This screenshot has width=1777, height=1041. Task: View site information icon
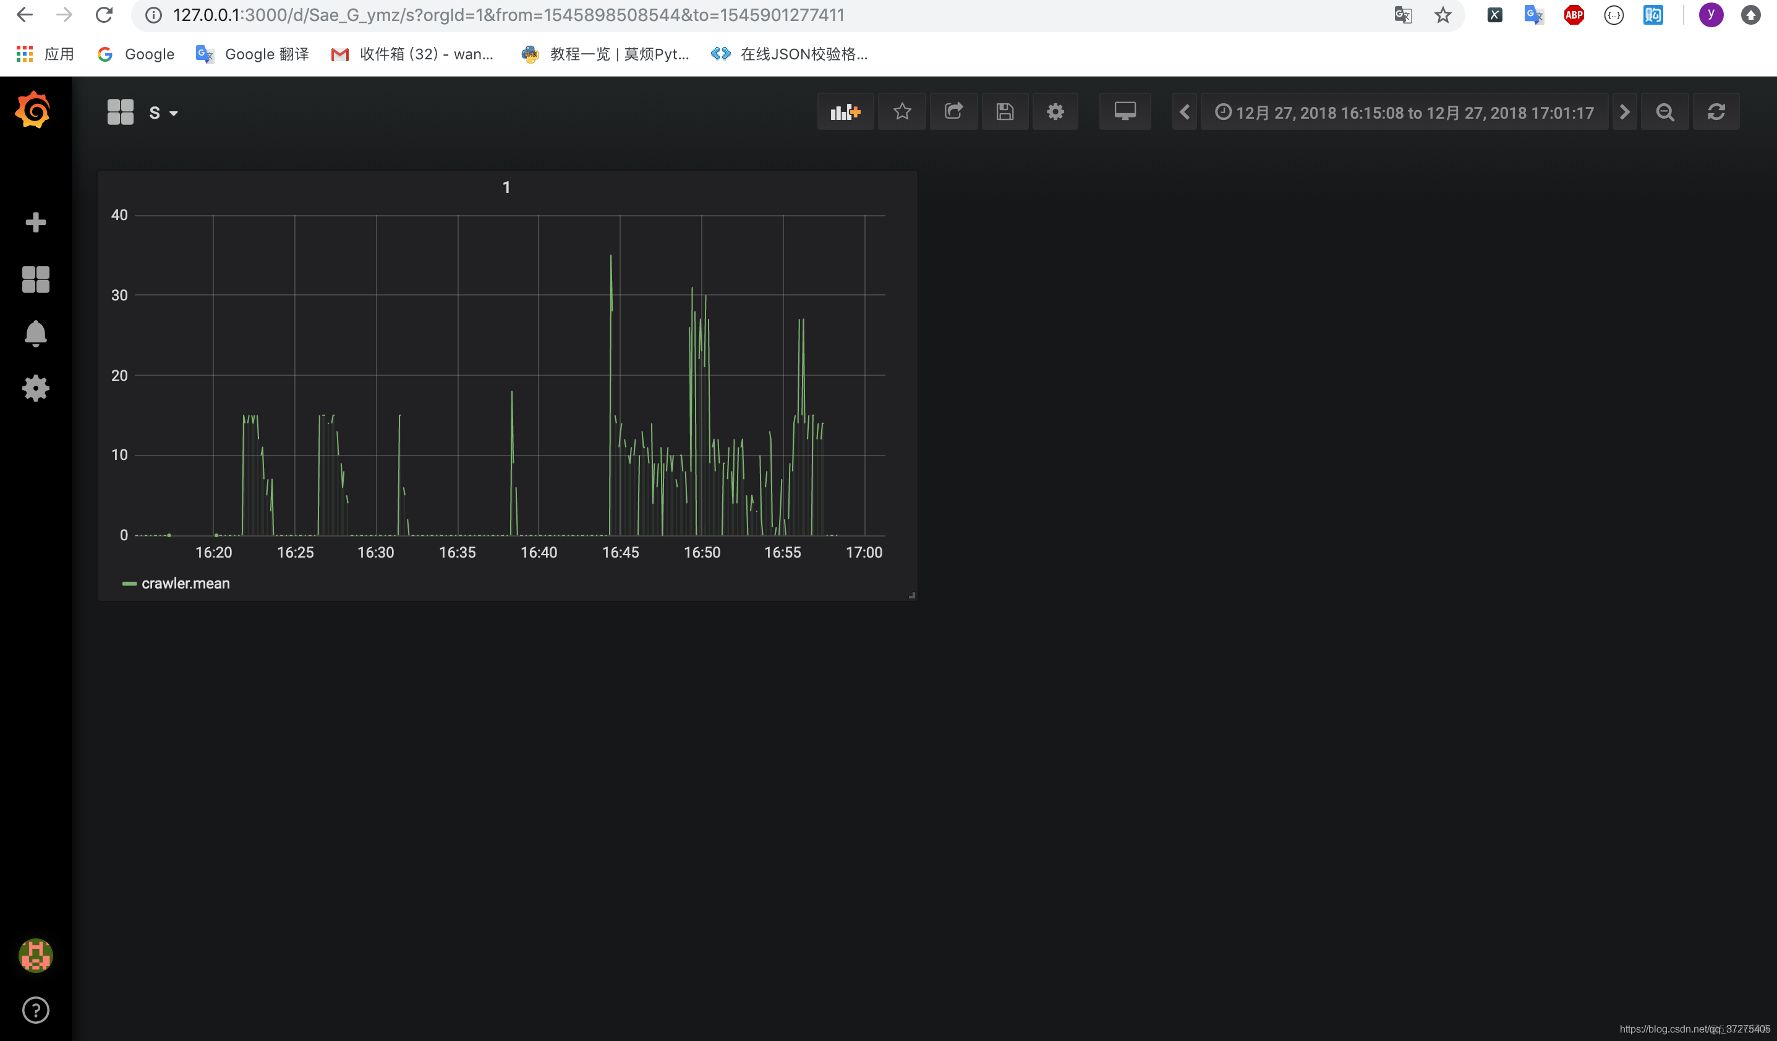tap(153, 15)
